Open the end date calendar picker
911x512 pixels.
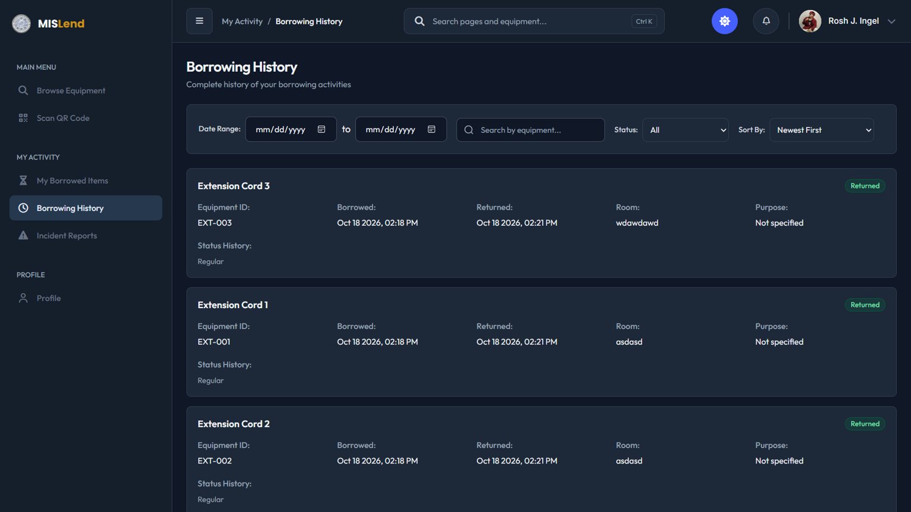click(432, 129)
